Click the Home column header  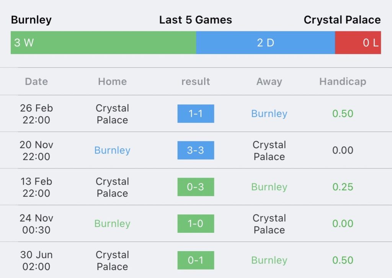(112, 82)
